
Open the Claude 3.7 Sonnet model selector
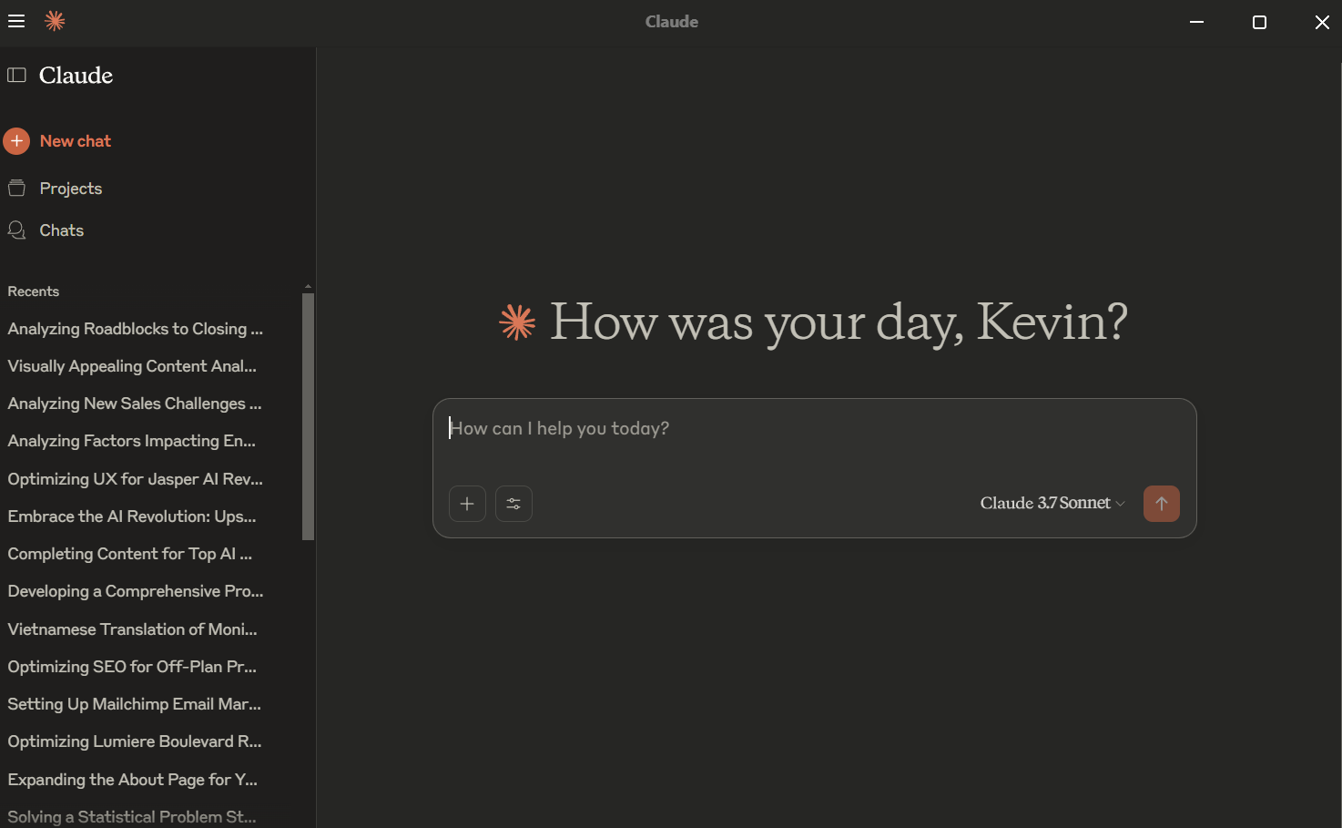pyautogui.click(x=1052, y=503)
